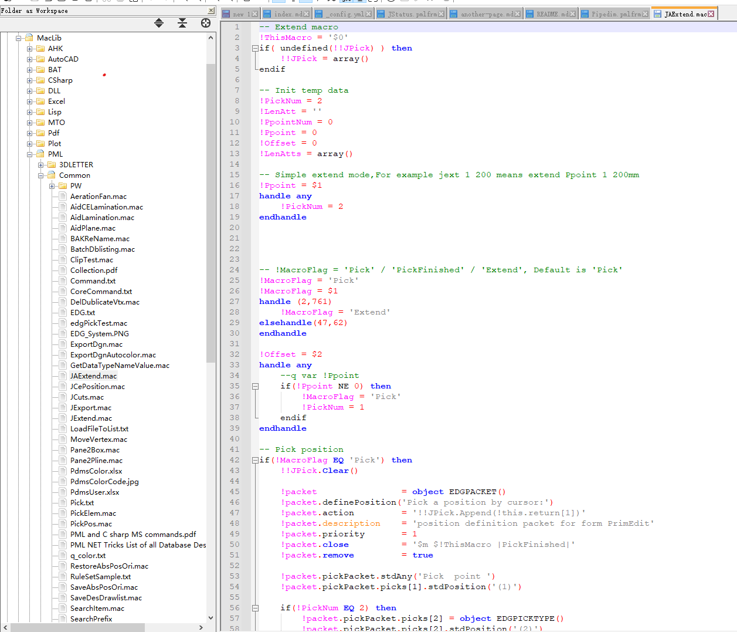Viewport: 737px width, 632px height.
Task: Close the README.md tab
Action: (x=572, y=14)
